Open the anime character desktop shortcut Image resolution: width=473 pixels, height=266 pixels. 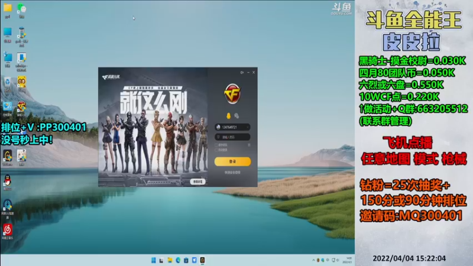click(21, 155)
